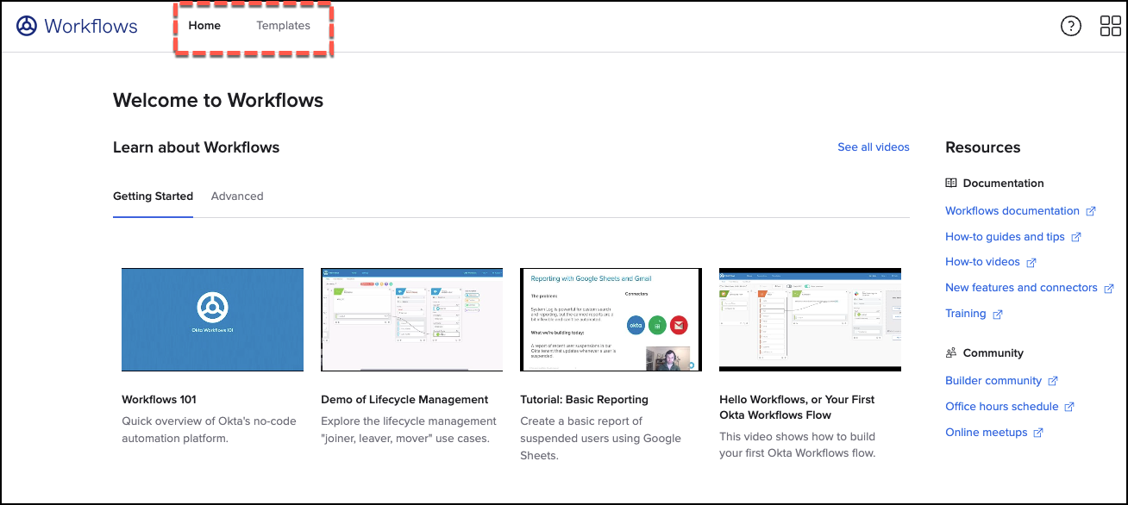Open the Tutorial: Basic Reporting thumbnail
The image size is (1128, 505).
(x=611, y=319)
